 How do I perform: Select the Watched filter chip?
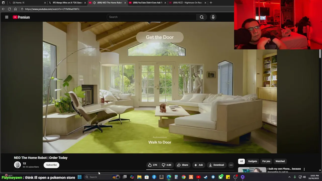pos(280,161)
